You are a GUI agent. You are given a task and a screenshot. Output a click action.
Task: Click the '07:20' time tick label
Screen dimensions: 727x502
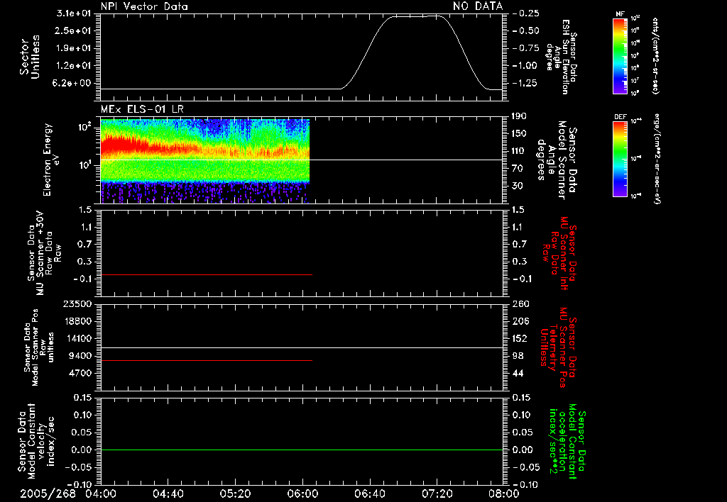tap(437, 493)
